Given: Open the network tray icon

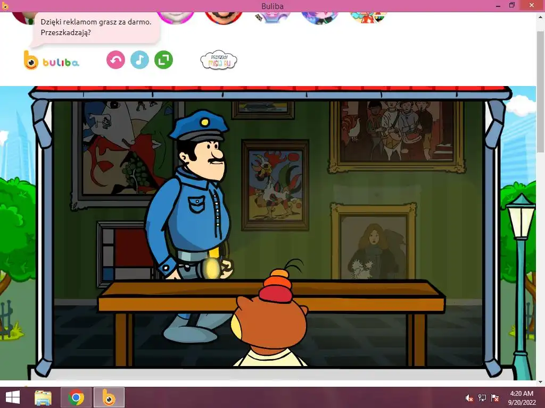Looking at the screenshot, I should click(482, 398).
